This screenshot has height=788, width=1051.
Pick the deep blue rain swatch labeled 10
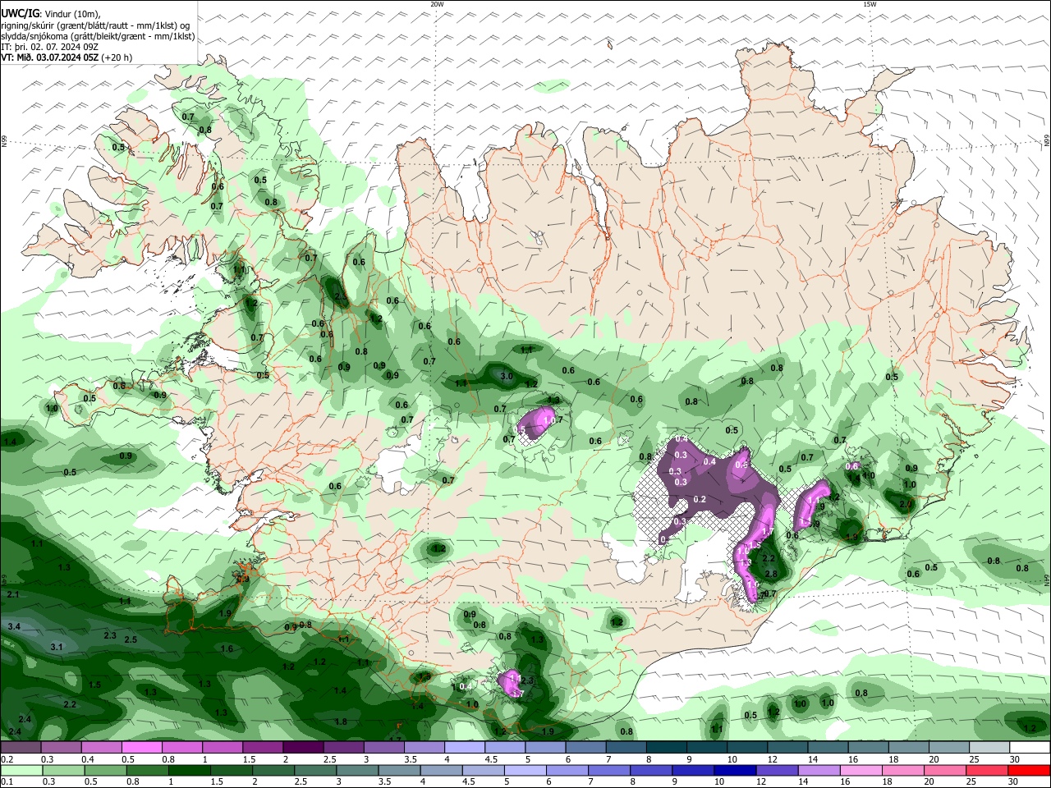736,771
